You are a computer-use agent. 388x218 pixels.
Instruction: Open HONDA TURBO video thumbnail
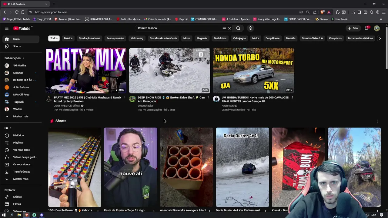click(253, 71)
